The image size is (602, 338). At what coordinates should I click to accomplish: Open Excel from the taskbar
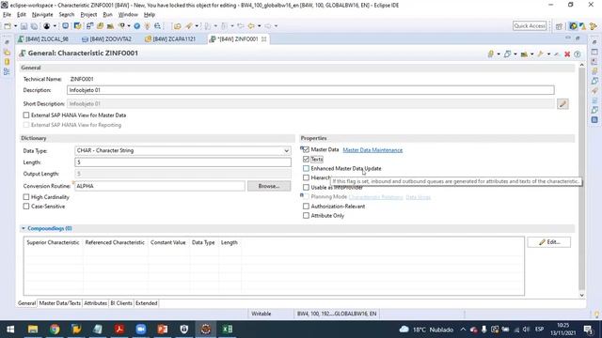(x=227, y=330)
